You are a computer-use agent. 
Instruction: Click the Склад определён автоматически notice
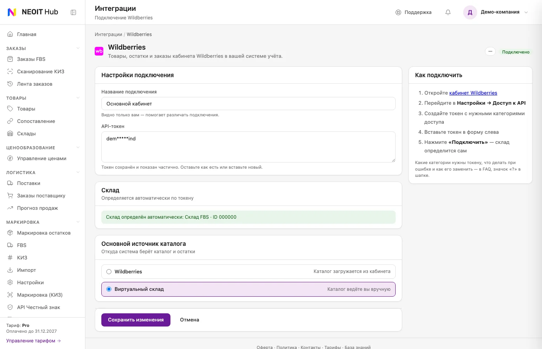(248, 217)
